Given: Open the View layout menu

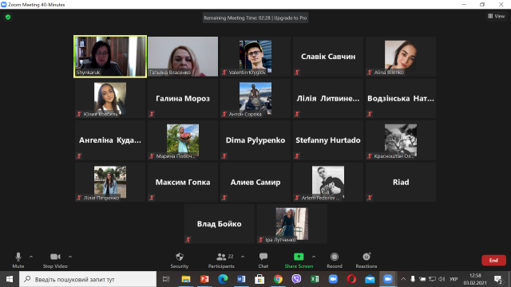Looking at the screenshot, I should pos(497,16).
